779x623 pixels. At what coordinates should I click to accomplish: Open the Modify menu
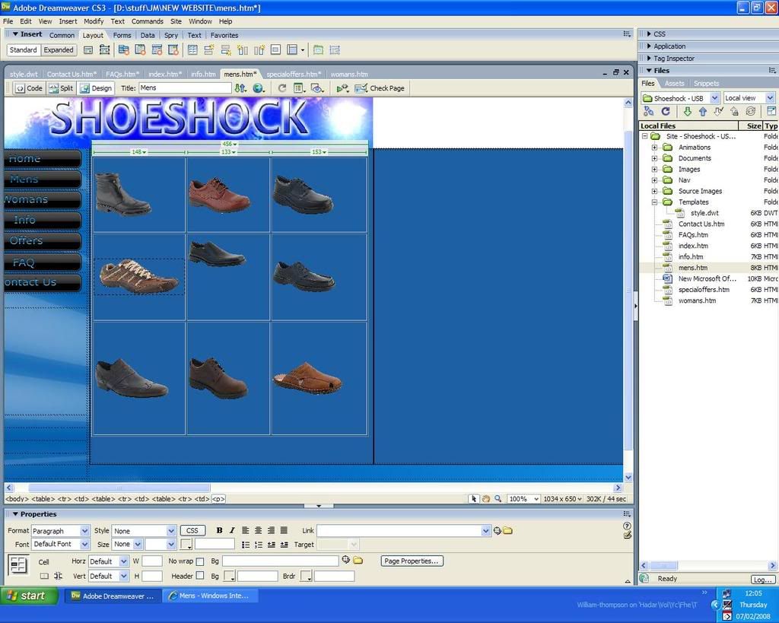click(94, 21)
